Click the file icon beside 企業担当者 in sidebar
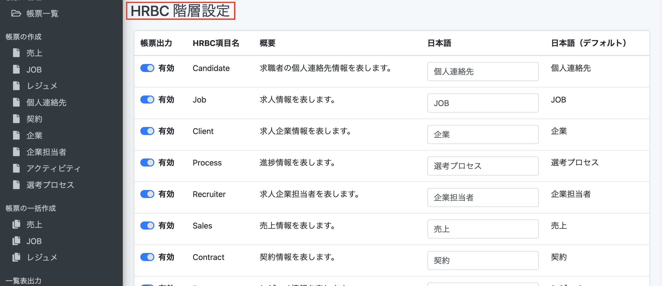This screenshot has height=286, width=662. point(17,151)
